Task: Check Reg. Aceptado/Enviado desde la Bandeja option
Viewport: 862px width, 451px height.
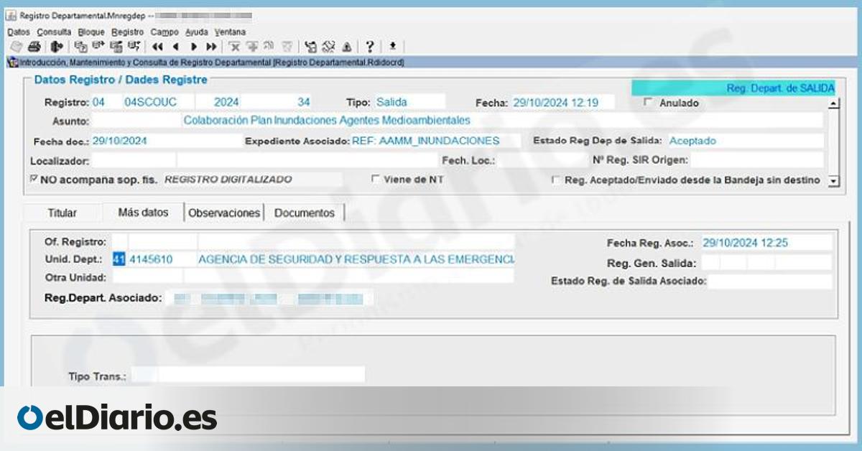Action: 555,180
